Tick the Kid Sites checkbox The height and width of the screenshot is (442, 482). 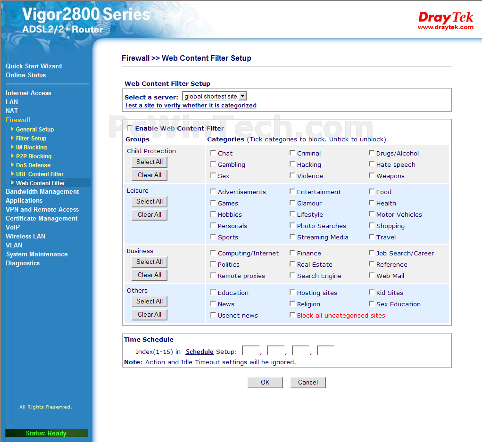(x=372, y=292)
